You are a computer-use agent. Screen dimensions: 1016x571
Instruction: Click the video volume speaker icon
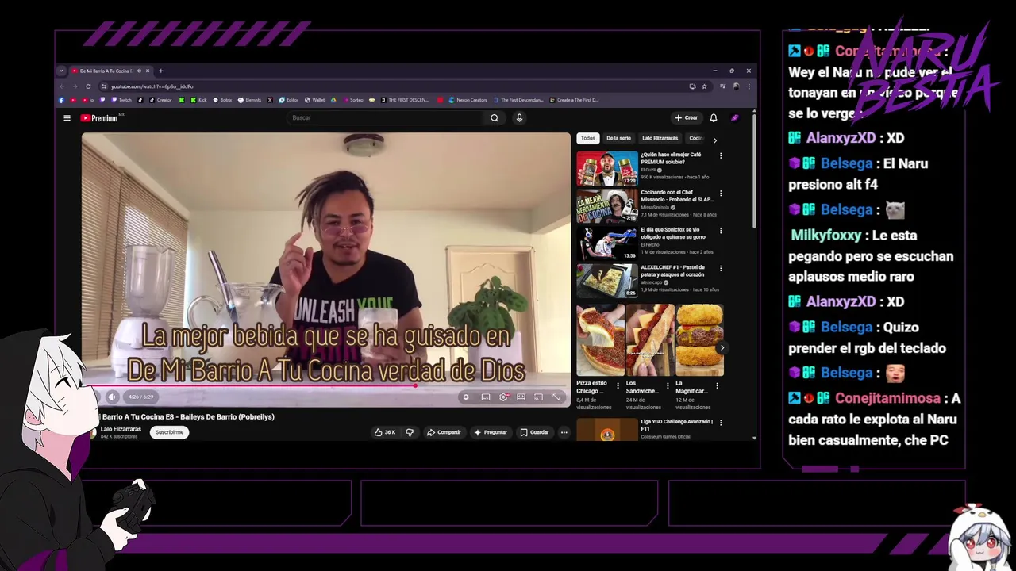point(112,397)
